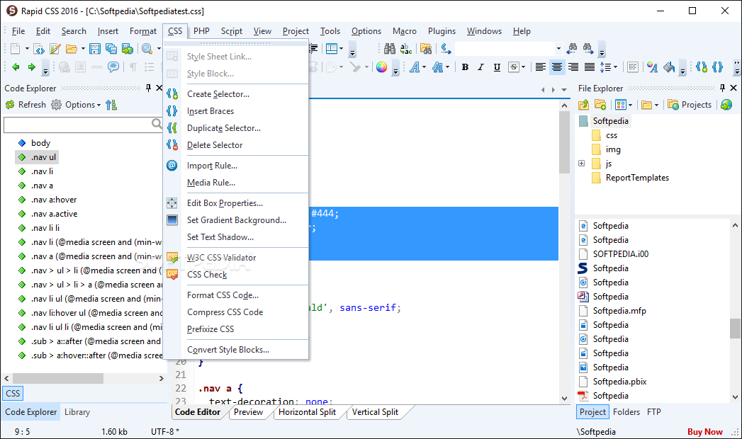The image size is (742, 439).
Task: Click the Underline formatting icon
Action: pos(497,67)
